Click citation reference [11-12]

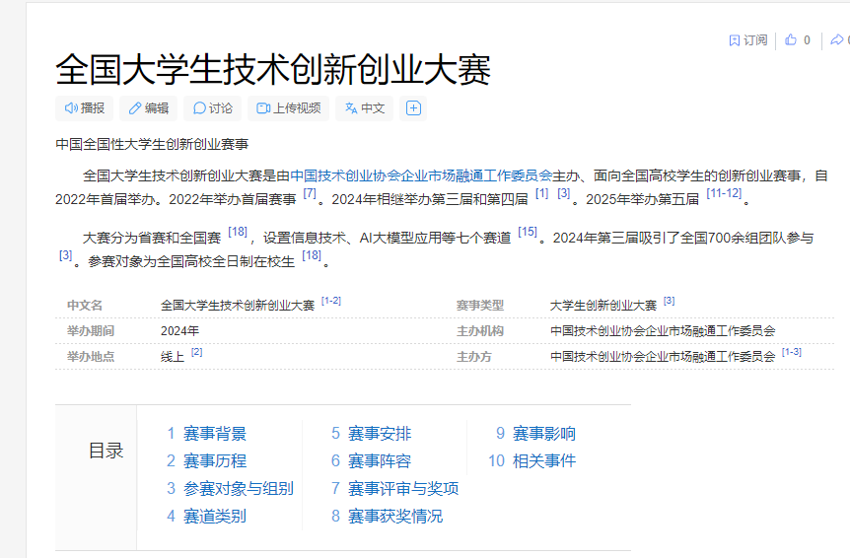click(724, 193)
